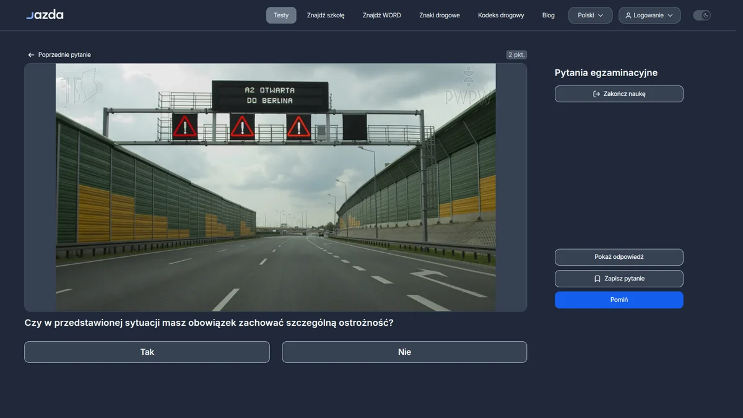The height and width of the screenshot is (418, 743).
Task: Answer Nie to the question
Action: (404, 352)
